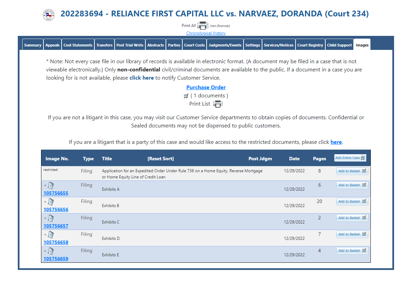Click 'here' for restricted document access
418x286 pixels.
336,142
